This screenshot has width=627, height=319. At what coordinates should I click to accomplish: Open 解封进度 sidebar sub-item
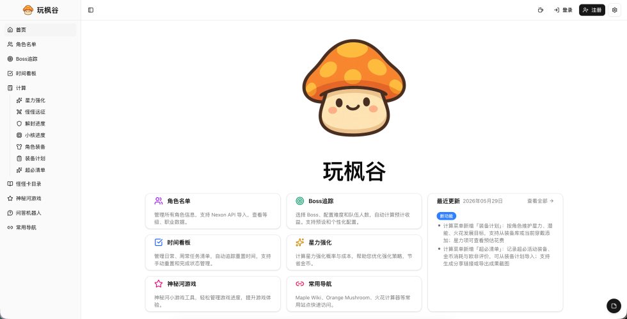pyautogui.click(x=45, y=124)
